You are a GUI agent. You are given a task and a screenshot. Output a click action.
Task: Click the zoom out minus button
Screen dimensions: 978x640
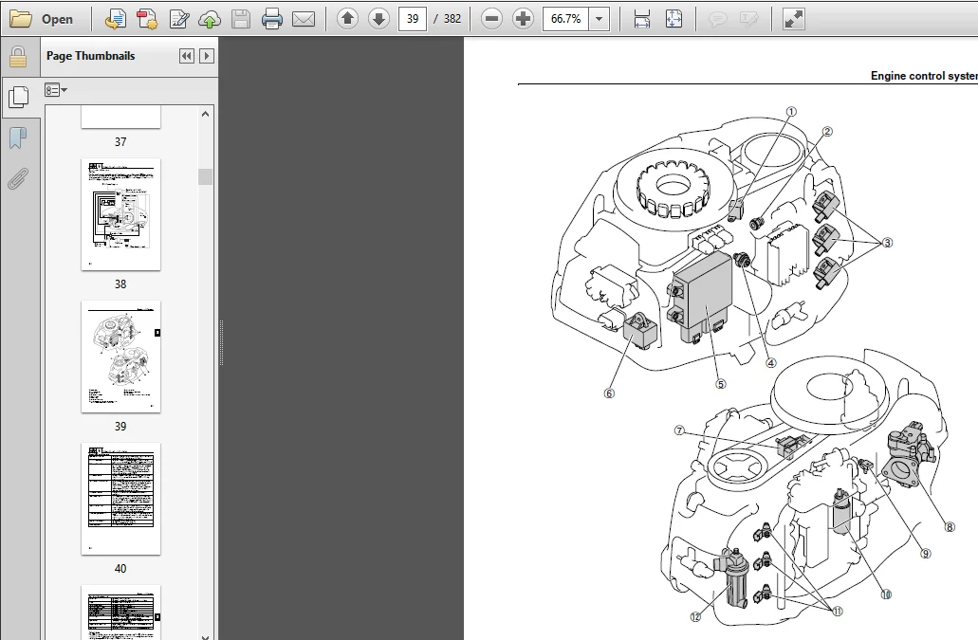491,19
